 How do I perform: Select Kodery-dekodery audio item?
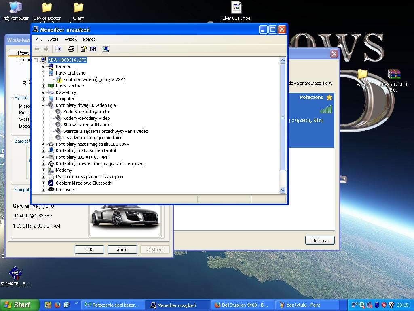click(86, 112)
